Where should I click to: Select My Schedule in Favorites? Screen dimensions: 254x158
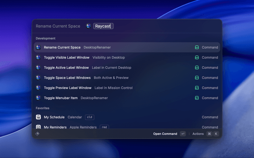[x=54, y=117]
